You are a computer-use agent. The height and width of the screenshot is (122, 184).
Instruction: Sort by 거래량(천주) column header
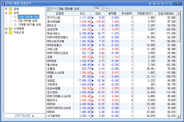(x=144, y=13)
